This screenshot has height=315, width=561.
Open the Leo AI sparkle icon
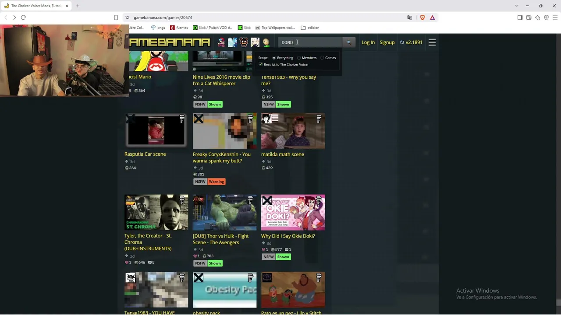pos(537,17)
